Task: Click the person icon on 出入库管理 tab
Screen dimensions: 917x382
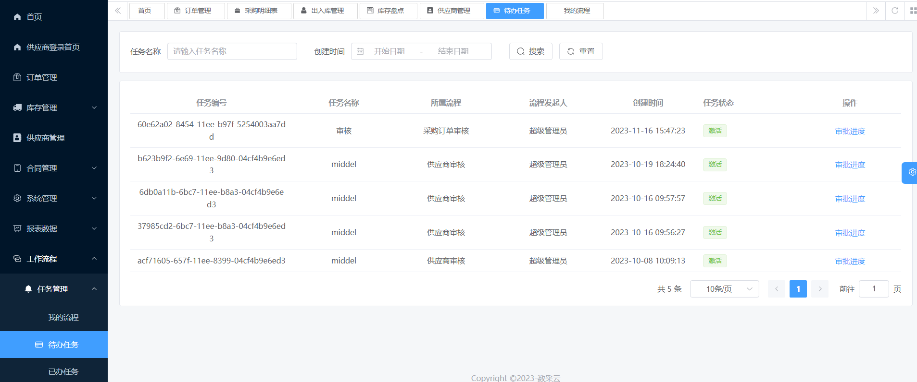Action: 304,11
